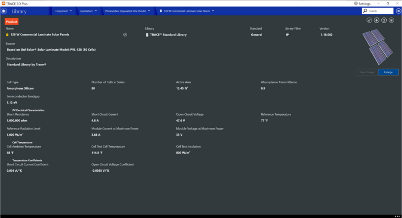
Task: Click the edit pencil circle icon after name
Action: point(125,34)
